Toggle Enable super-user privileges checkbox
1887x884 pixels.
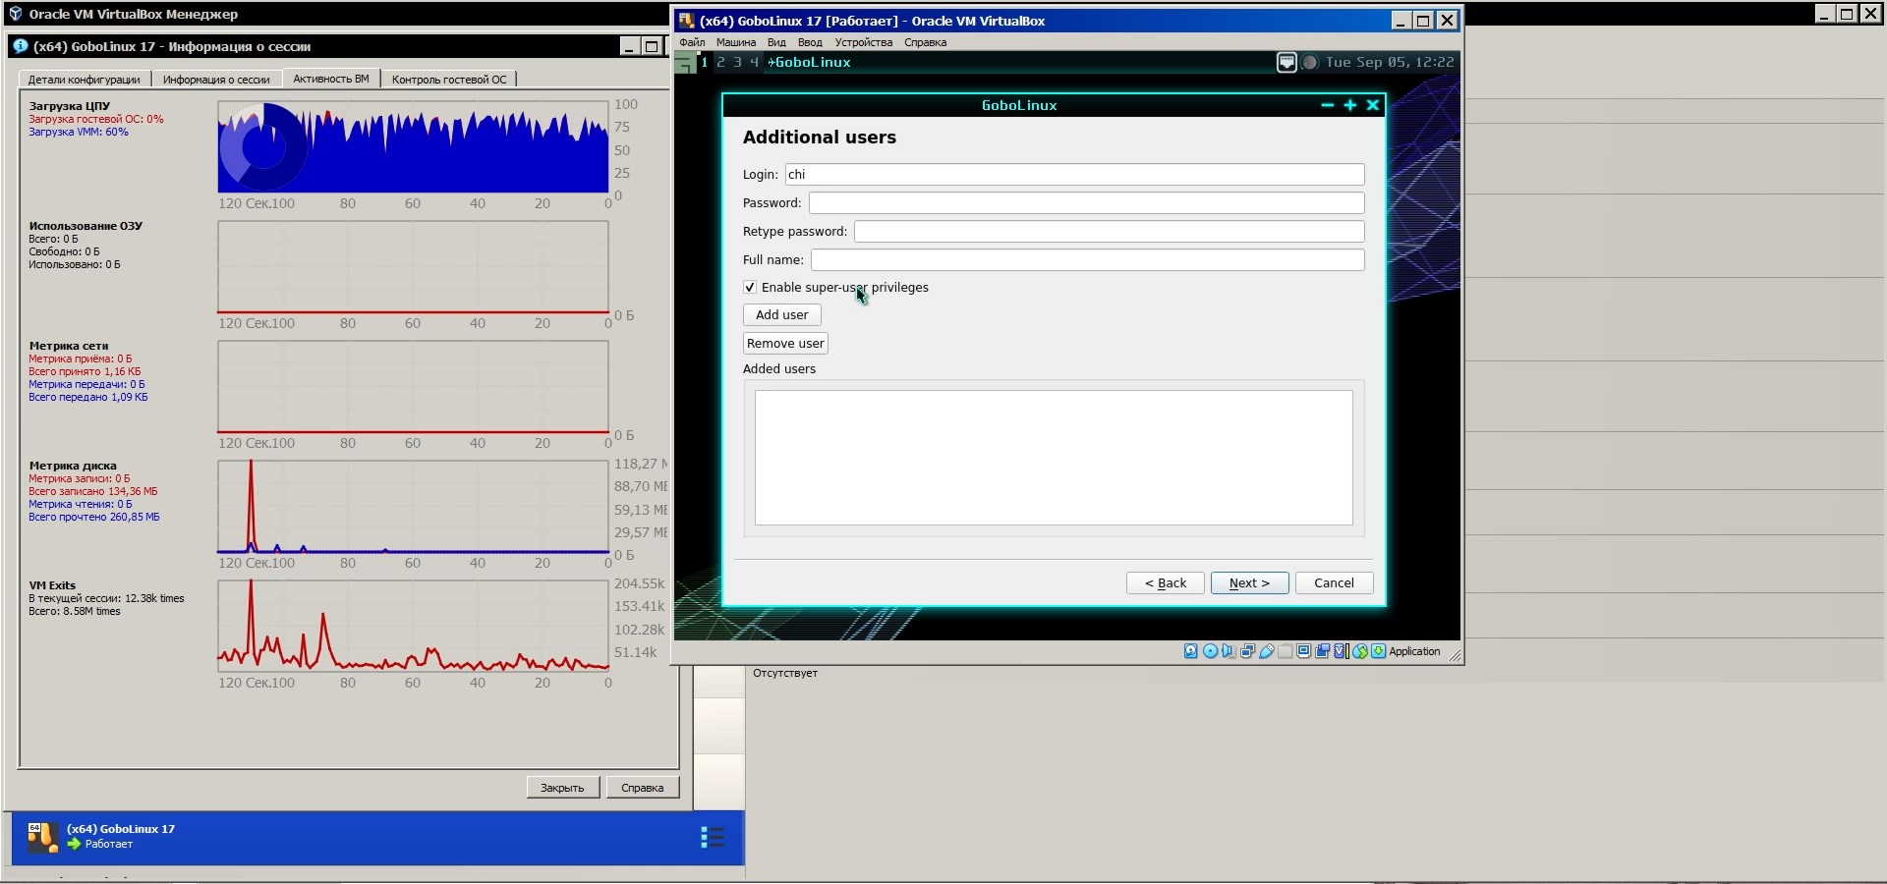click(750, 288)
